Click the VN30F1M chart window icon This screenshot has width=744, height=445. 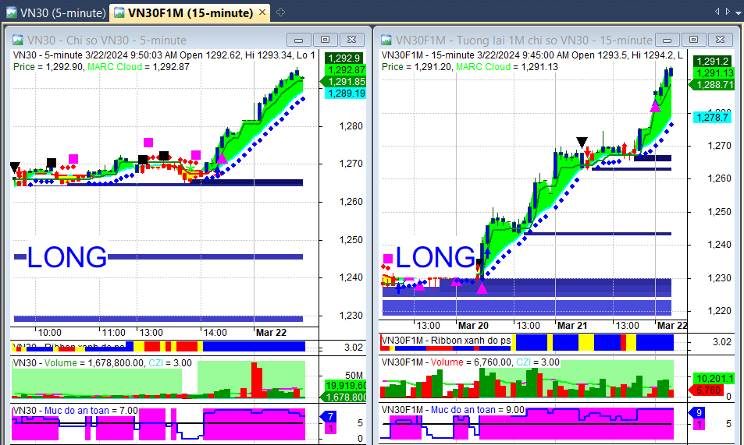pos(386,40)
